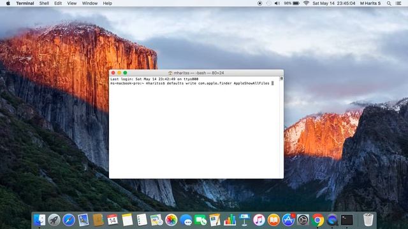Open Messages from the Dock
Viewport: 408px width, 229px height.
click(x=186, y=220)
